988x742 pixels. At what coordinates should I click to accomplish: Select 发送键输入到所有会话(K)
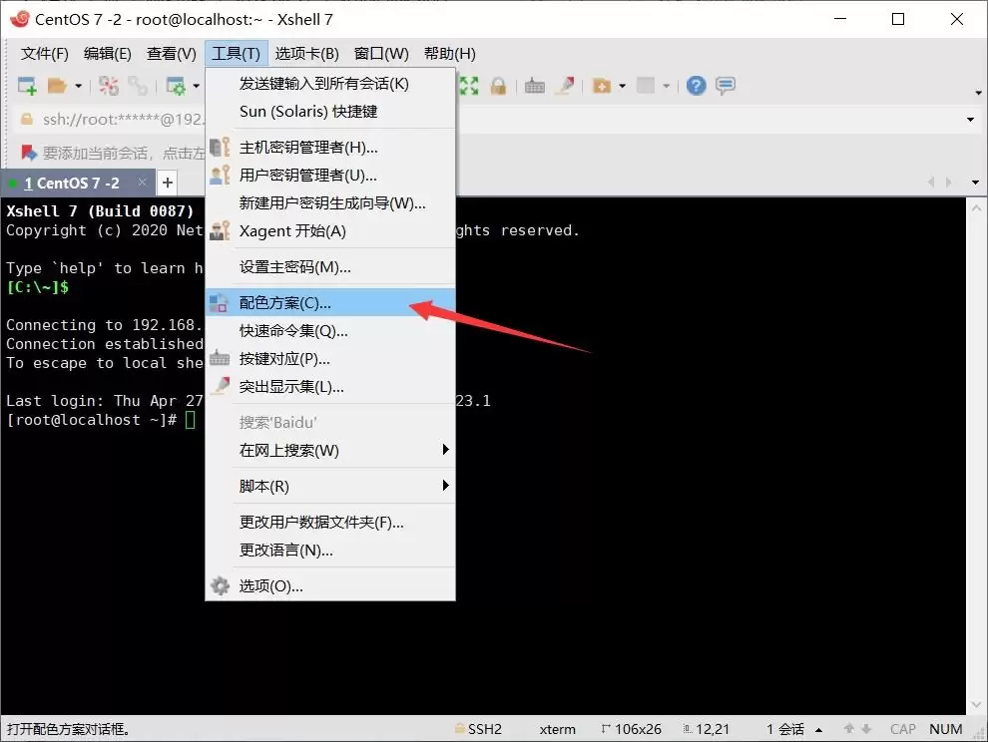[330, 84]
